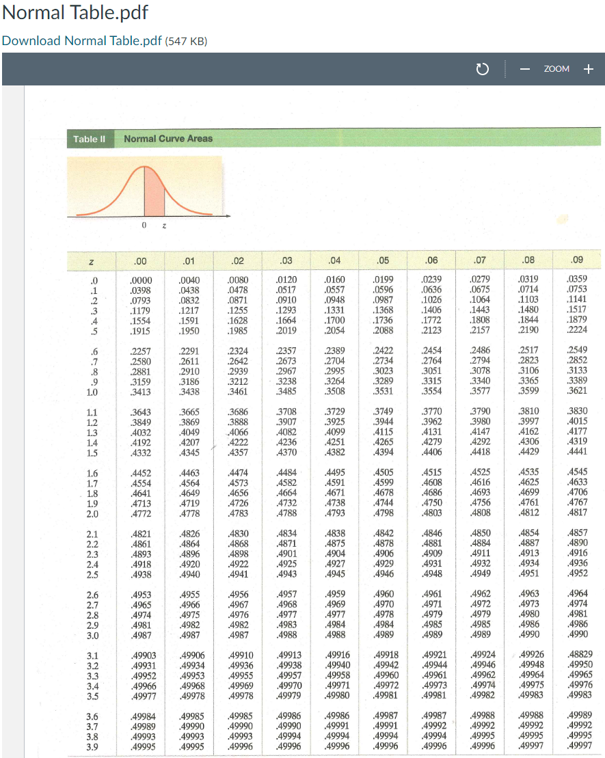Click the row label 1.5
Image resolution: width=605 pixels, height=758 pixels.
(92, 453)
